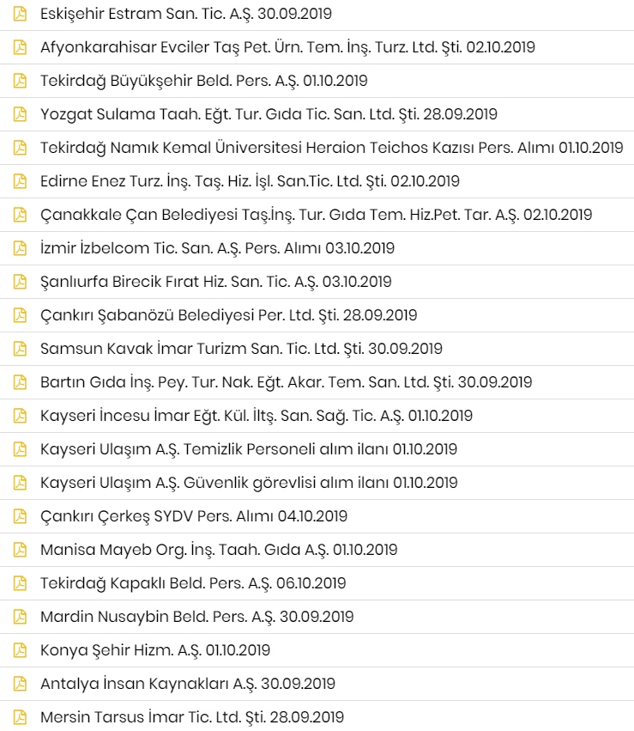Select Mardin Nusaybin Beld. Pers. text

coord(197,618)
